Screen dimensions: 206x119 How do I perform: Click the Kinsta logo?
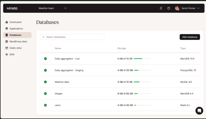point(12,8)
